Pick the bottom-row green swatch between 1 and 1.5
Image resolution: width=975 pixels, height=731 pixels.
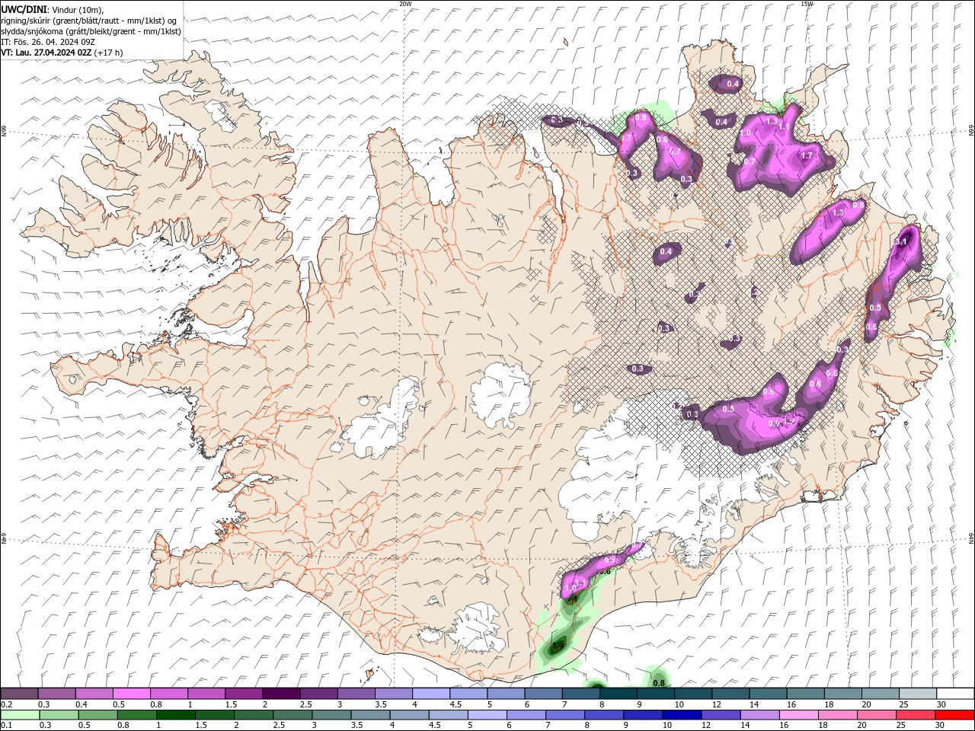(176, 715)
